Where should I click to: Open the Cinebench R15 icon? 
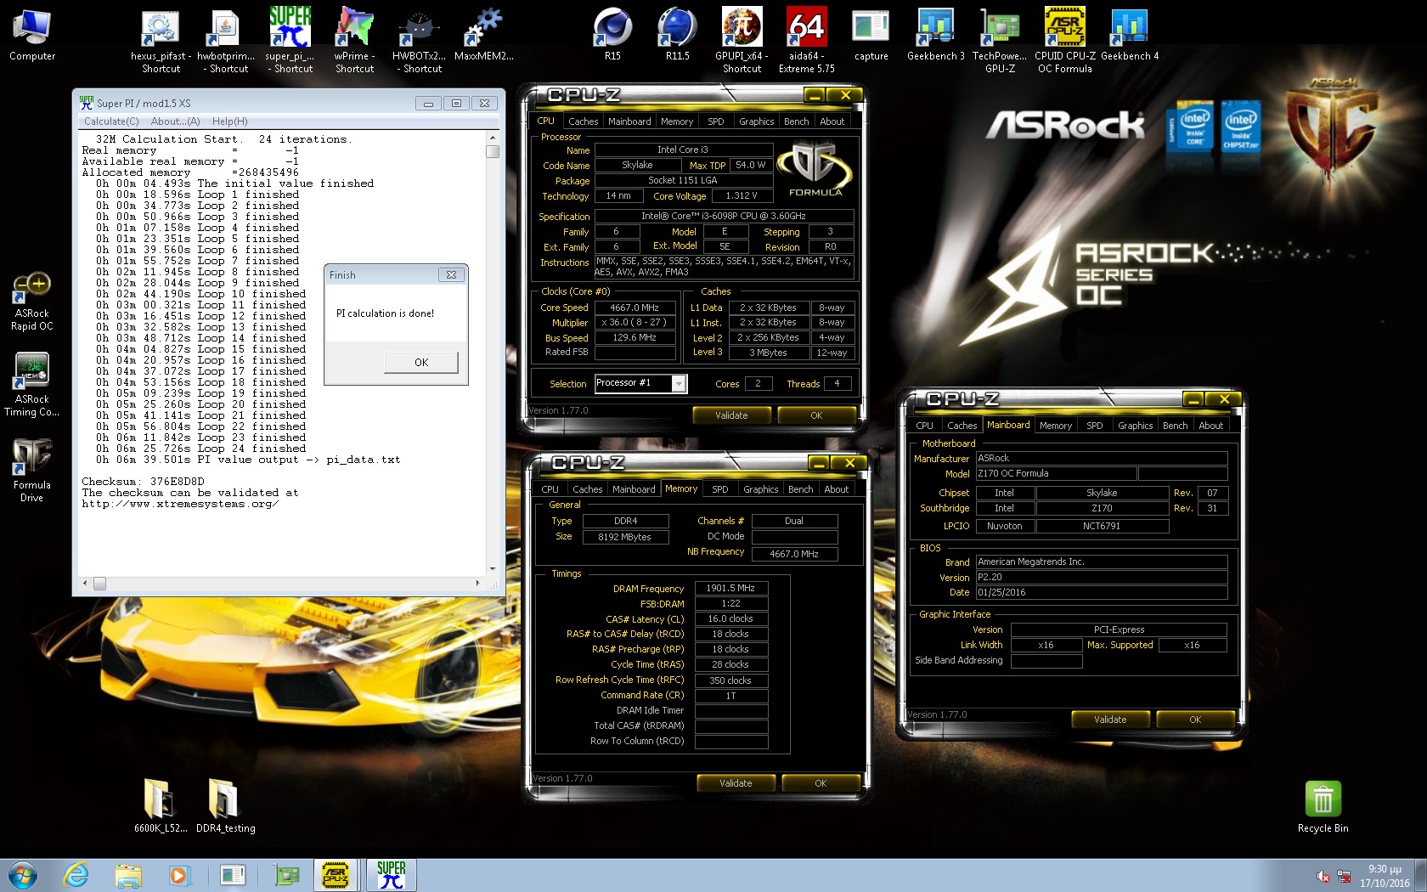(x=612, y=36)
